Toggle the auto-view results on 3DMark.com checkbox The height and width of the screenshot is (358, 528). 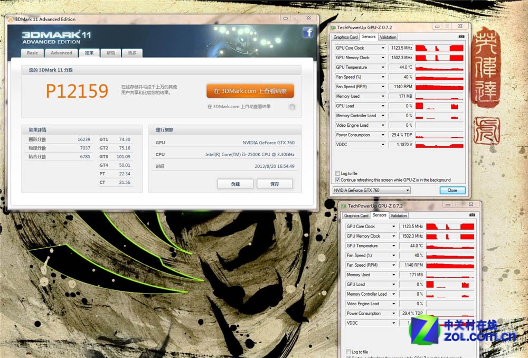(292, 107)
